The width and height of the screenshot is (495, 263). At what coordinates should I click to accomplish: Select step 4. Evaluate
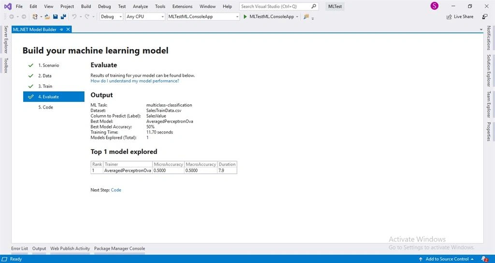(x=54, y=97)
